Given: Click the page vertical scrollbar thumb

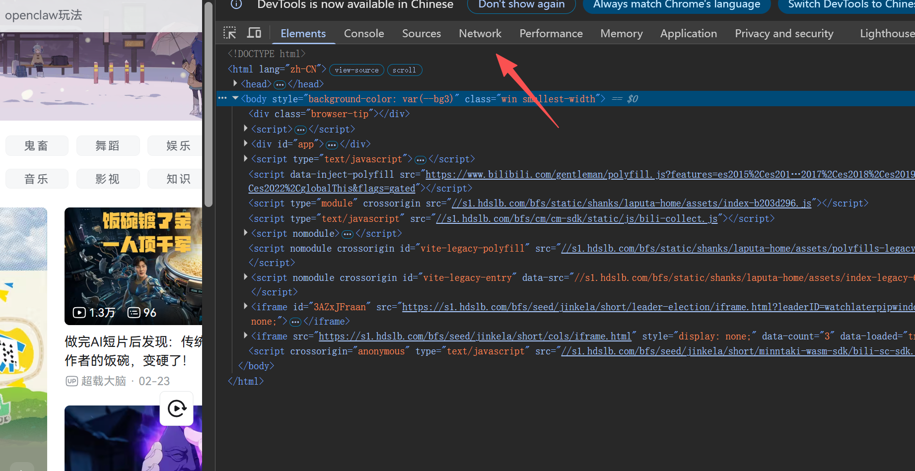Looking at the screenshot, I should tap(209, 104).
